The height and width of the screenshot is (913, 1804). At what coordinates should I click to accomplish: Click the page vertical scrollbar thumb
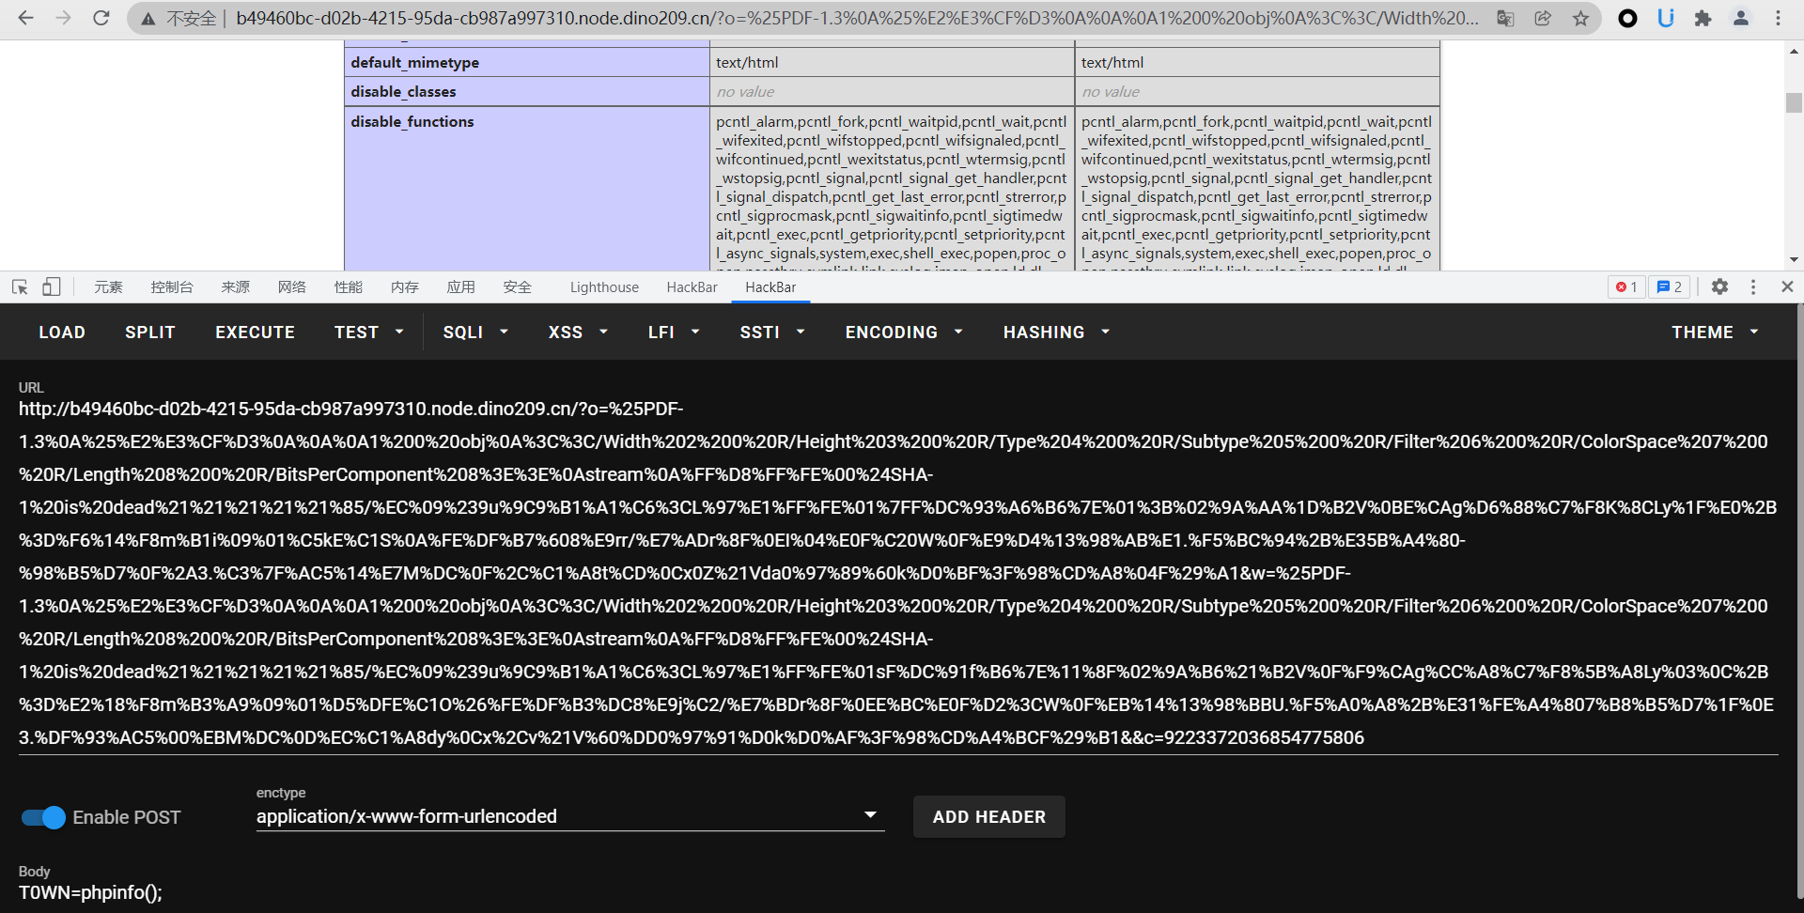click(x=1794, y=102)
